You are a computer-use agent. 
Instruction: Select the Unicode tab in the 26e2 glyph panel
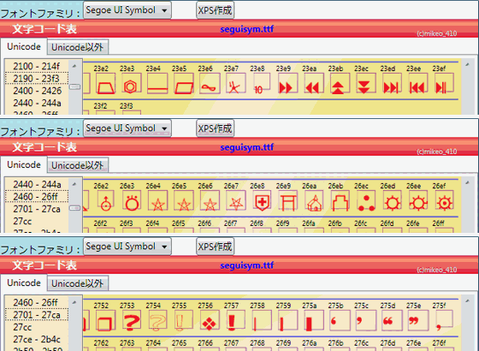pos(24,164)
